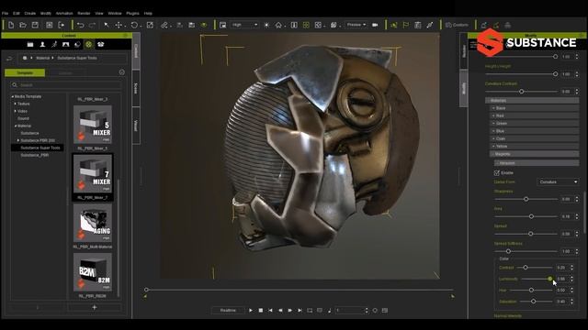Click the flag icon in the toolbar

(406, 25)
